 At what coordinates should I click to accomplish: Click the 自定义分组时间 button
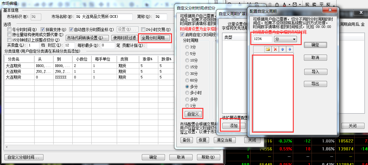(x=24, y=157)
